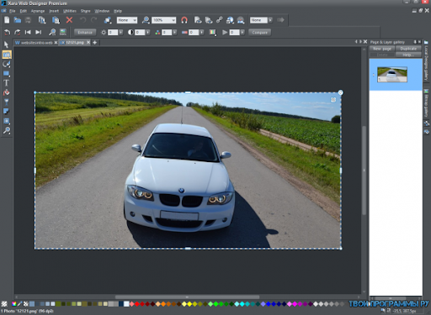Select the Zoom magnifier tool in left toolbar
Viewport: 431px width, 315px height.
[6, 130]
